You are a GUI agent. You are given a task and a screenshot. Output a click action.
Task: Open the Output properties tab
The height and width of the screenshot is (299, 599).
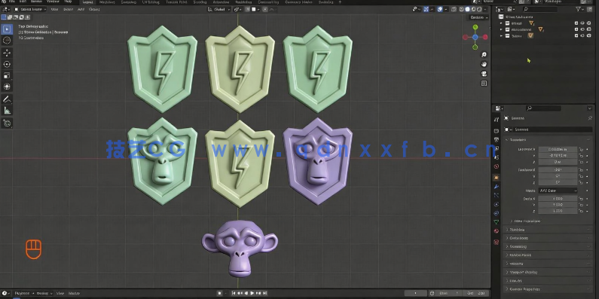[497, 140]
